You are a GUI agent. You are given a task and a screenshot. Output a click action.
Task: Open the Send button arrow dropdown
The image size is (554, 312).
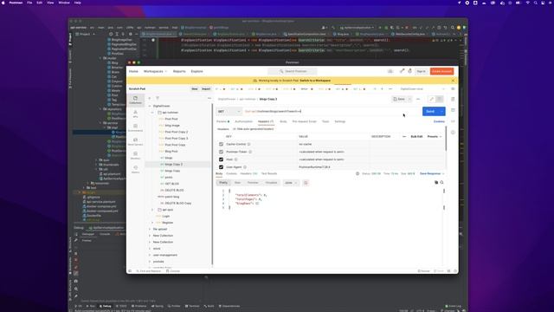442,112
